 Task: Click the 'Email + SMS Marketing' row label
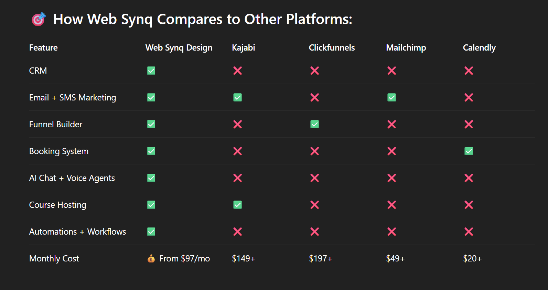73,98
